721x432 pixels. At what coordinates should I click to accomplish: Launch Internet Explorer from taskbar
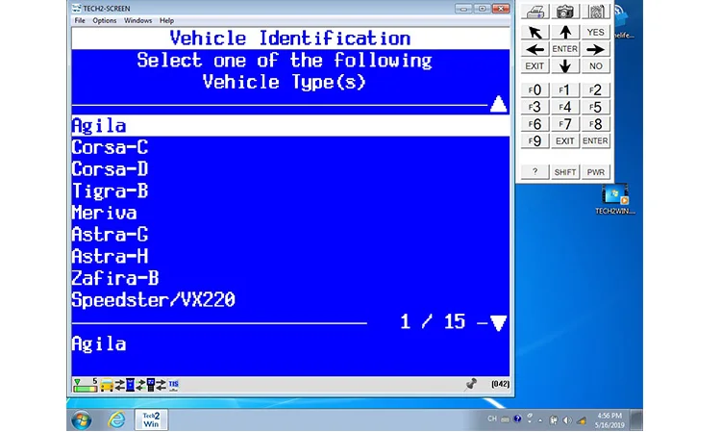coord(116,419)
